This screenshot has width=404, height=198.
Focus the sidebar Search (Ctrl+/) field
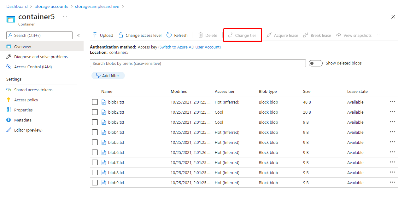tap(39, 35)
